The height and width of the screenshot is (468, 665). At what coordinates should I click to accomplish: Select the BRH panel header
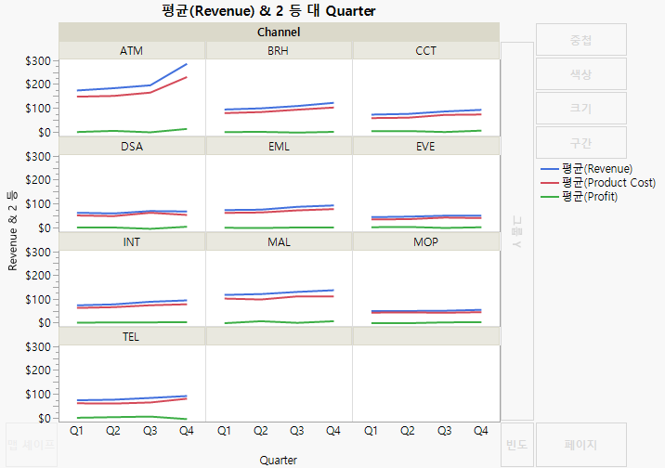click(279, 51)
